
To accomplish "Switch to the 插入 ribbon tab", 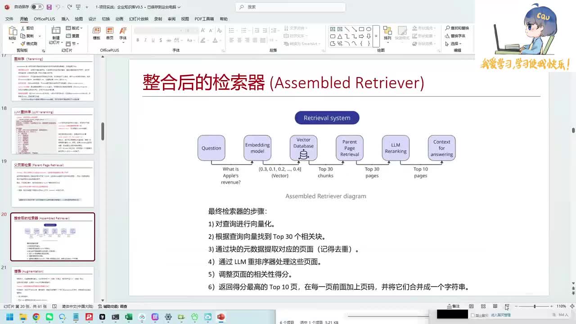I will tap(65, 19).
